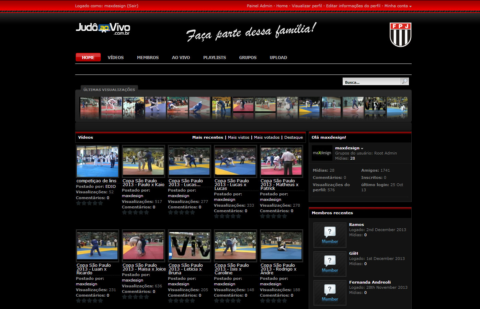Select the UPLOAD menu item

(x=278, y=57)
